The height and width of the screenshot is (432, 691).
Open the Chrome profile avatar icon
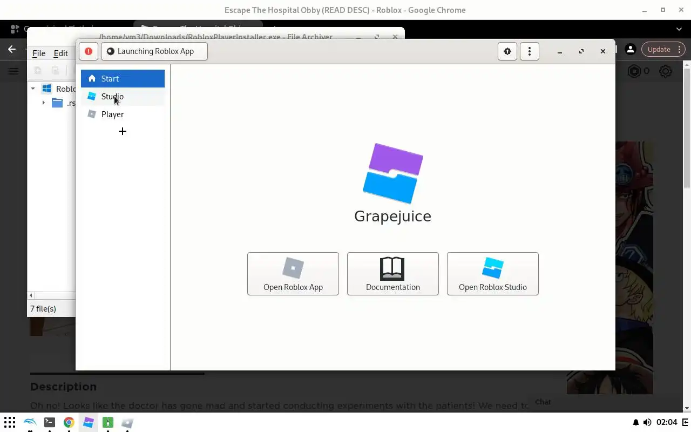point(630,49)
